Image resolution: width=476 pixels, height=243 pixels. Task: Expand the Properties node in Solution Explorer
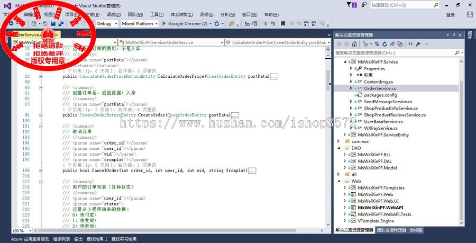[351, 68]
